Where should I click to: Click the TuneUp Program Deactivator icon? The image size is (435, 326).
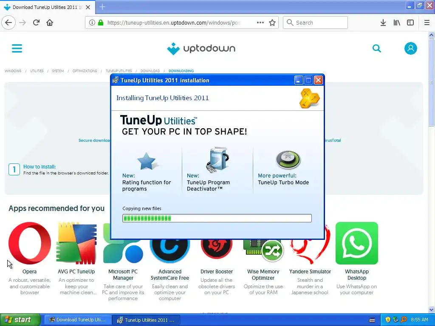(218, 160)
